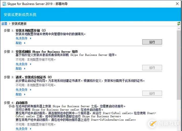Expand 先决条件 under step 3
This screenshot has height=131, width=182.
[x=22, y=90]
